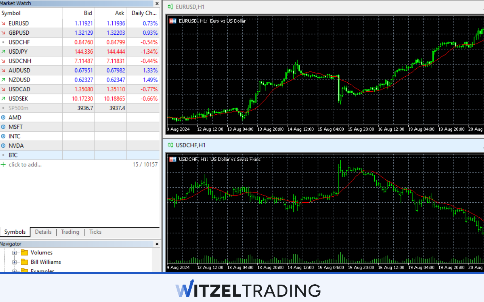Select the NVDA symbol row
The height and width of the screenshot is (302, 484).
(16, 146)
